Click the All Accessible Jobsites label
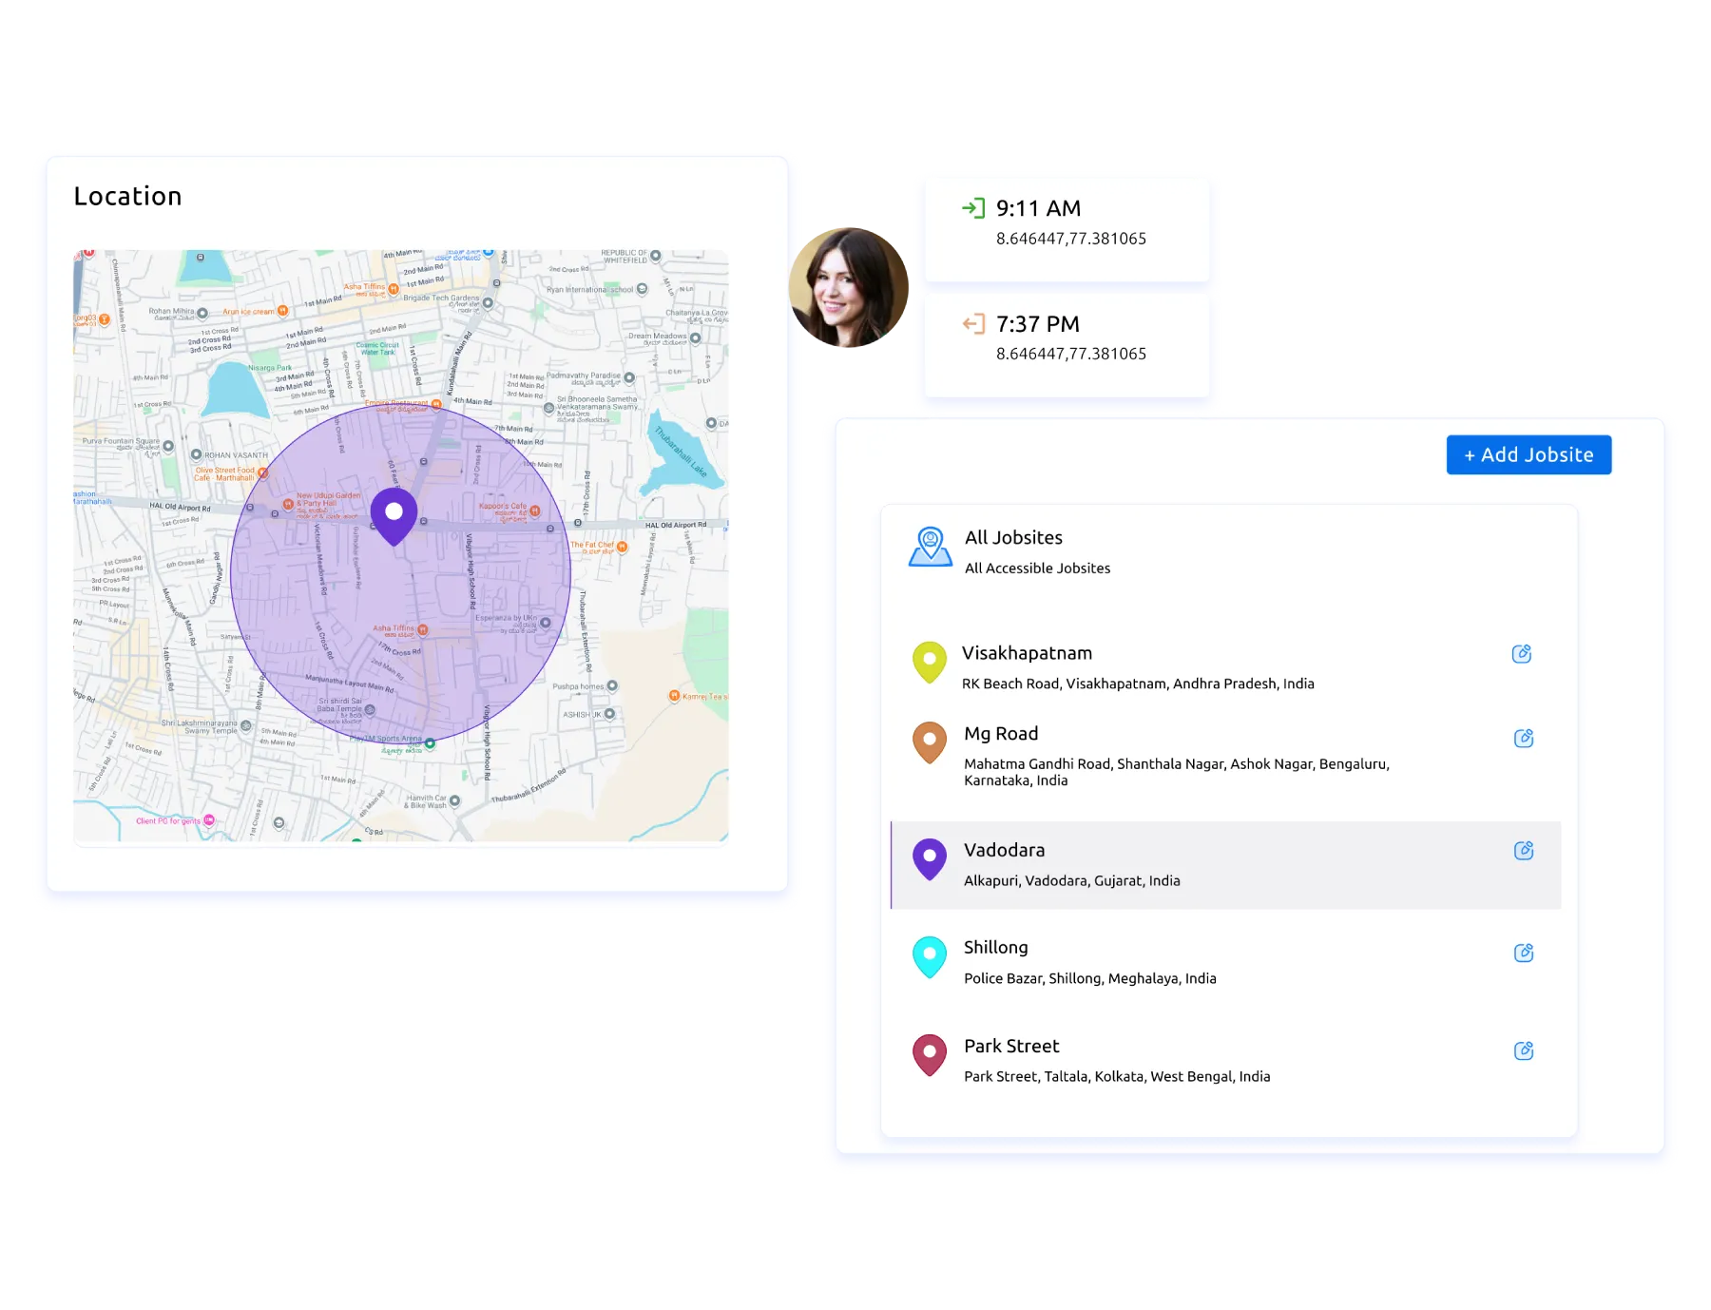Viewport: 1711px width, 1310px height. coord(1036,568)
